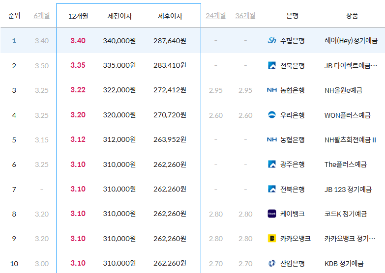Click the 광주은행 logo icon
Screen dimensions: 385x273
coord(272,164)
